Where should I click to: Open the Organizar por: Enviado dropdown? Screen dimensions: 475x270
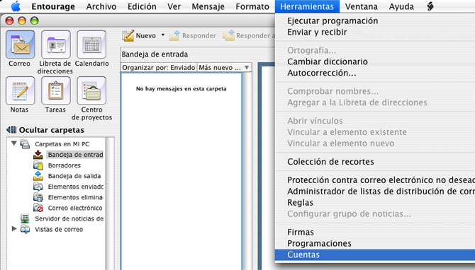coord(159,67)
